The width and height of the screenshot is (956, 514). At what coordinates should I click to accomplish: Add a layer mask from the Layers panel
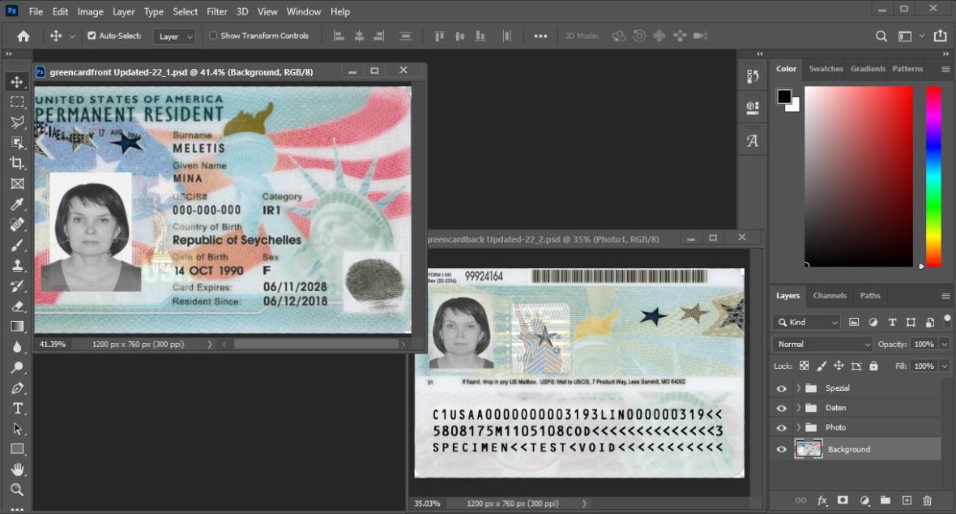tap(843, 500)
